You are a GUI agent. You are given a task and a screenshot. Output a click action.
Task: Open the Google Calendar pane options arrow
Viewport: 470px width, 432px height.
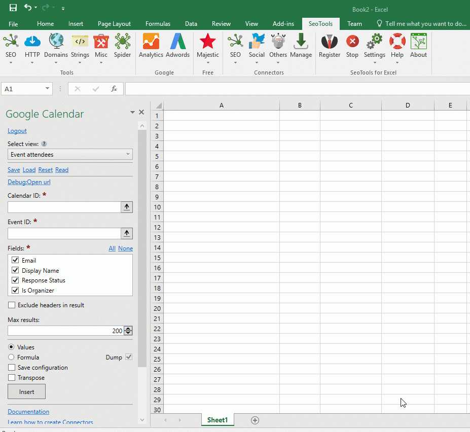[x=132, y=113]
